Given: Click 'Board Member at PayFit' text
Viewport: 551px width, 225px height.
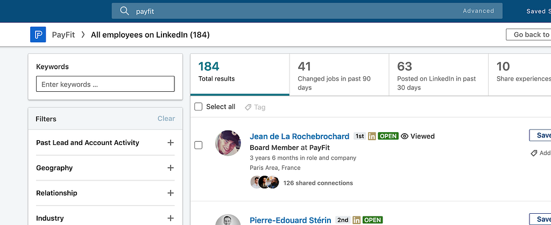Looking at the screenshot, I should (x=289, y=148).
